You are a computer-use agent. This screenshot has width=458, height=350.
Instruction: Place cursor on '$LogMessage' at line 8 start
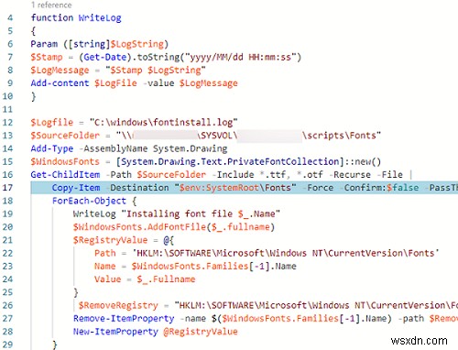click(x=60, y=71)
